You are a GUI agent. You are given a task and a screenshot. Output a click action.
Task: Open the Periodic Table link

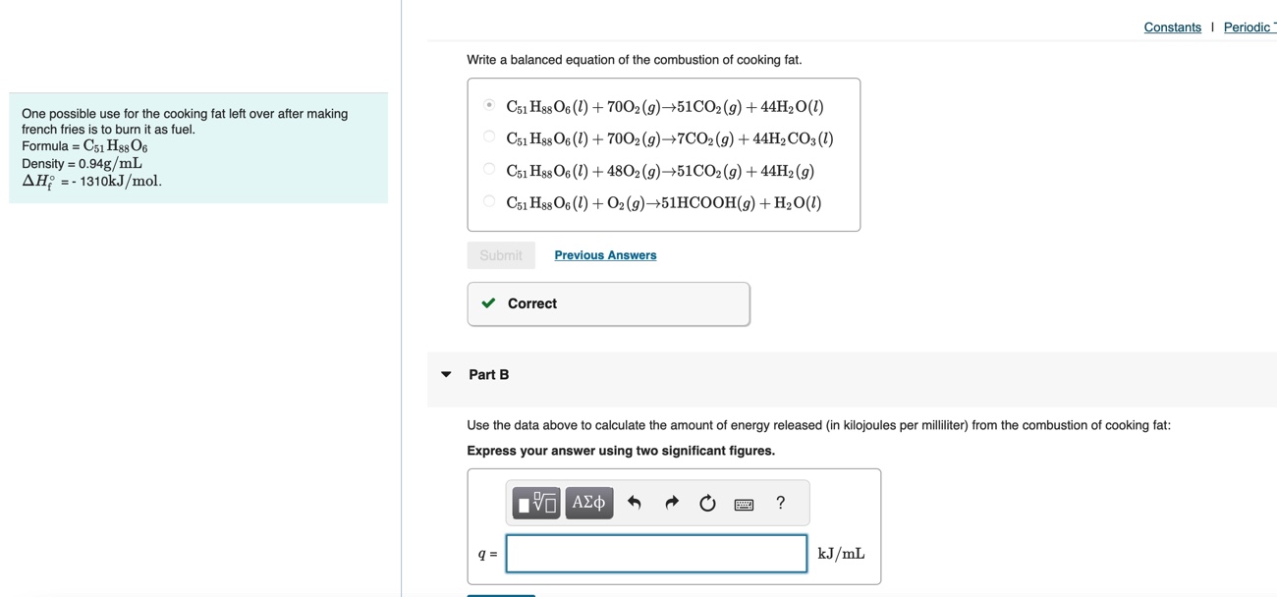[x=1249, y=27]
